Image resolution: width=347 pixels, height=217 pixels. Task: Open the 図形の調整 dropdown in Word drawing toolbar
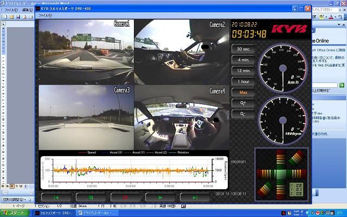click(14, 200)
